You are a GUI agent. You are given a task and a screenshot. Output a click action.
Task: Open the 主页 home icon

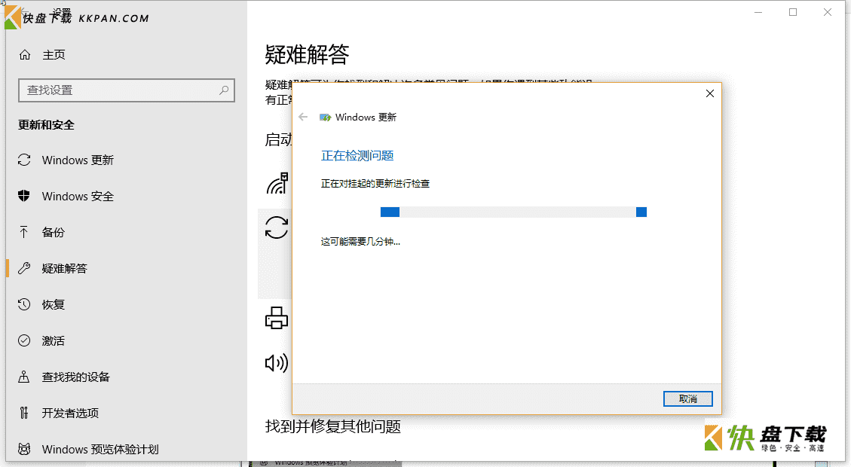tap(25, 55)
